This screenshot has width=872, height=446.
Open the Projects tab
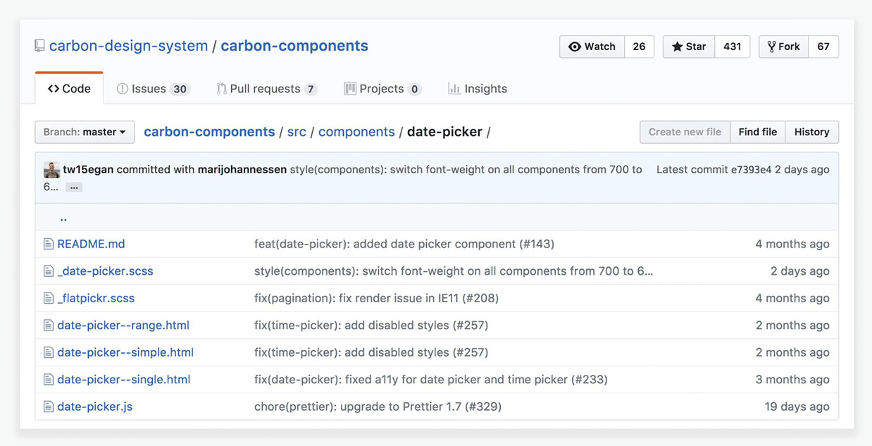coord(382,89)
